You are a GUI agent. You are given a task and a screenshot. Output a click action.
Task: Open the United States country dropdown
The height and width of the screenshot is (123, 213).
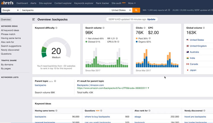[x=121, y=10]
